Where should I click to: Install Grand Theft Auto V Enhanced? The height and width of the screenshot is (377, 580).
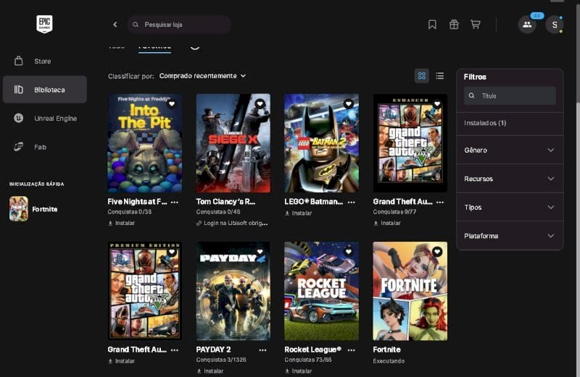point(387,223)
